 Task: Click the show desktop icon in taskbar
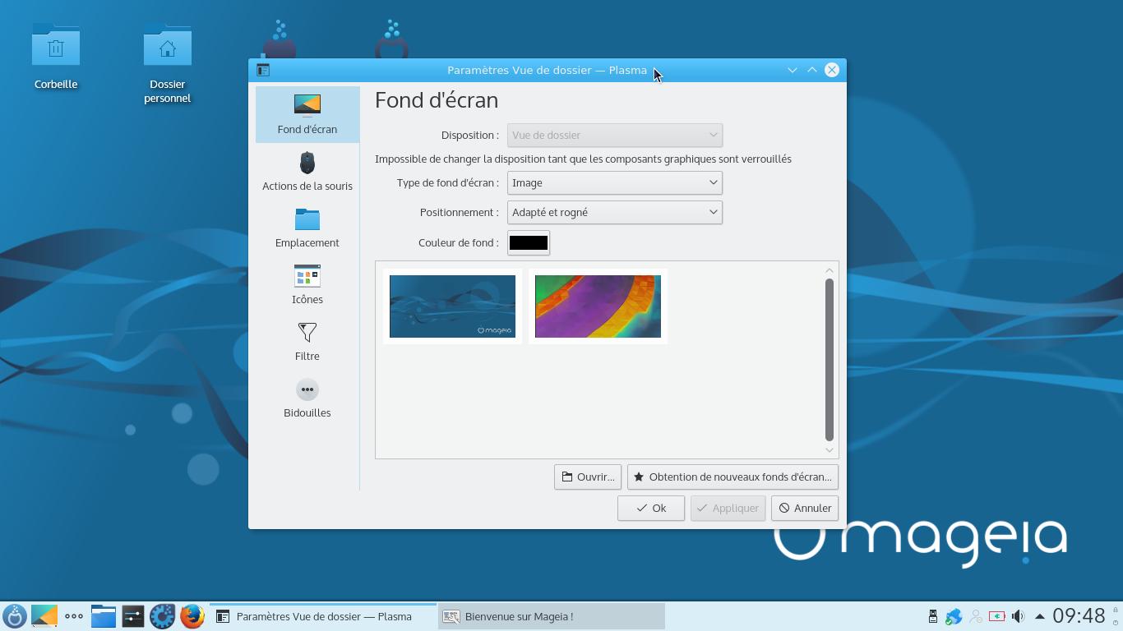pos(44,616)
